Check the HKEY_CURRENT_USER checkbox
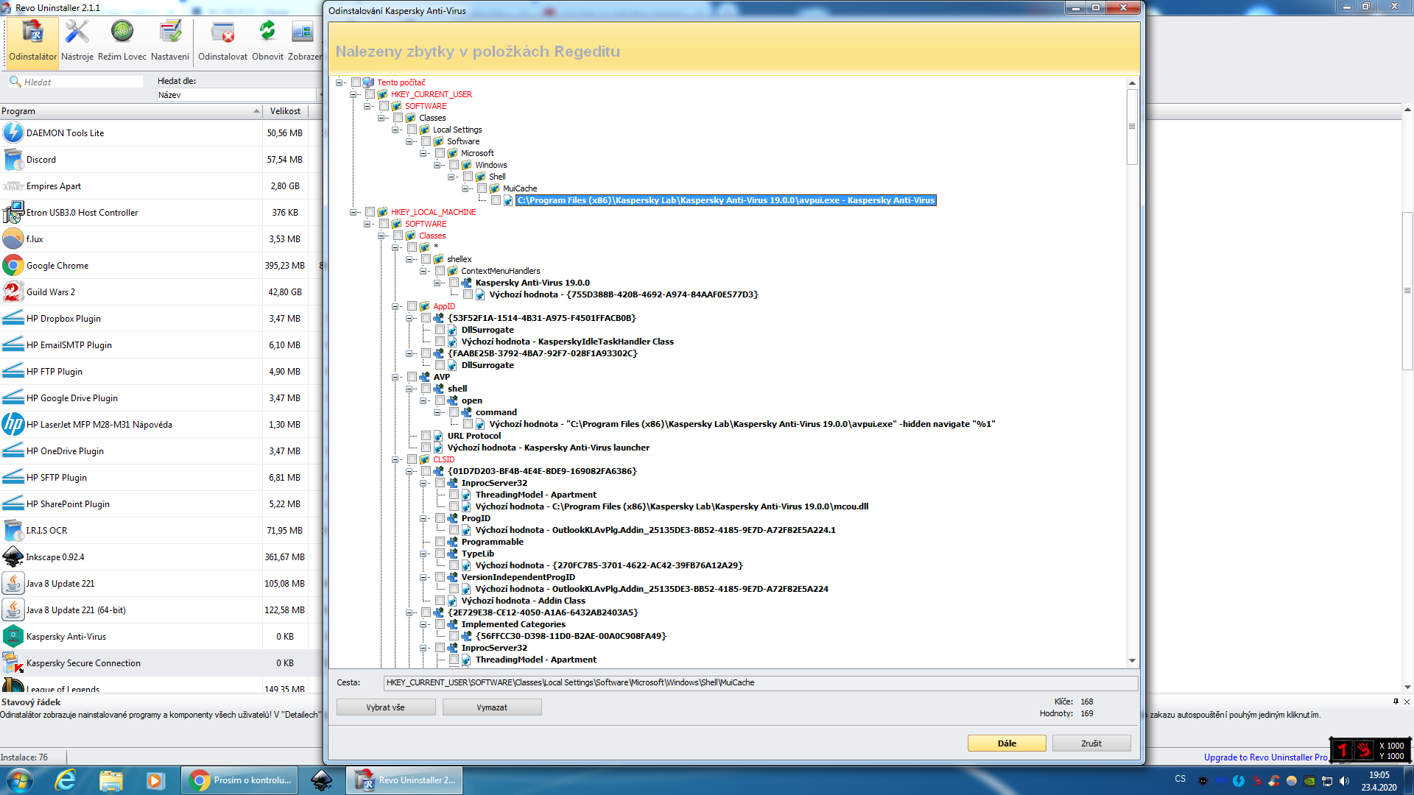 (x=370, y=94)
